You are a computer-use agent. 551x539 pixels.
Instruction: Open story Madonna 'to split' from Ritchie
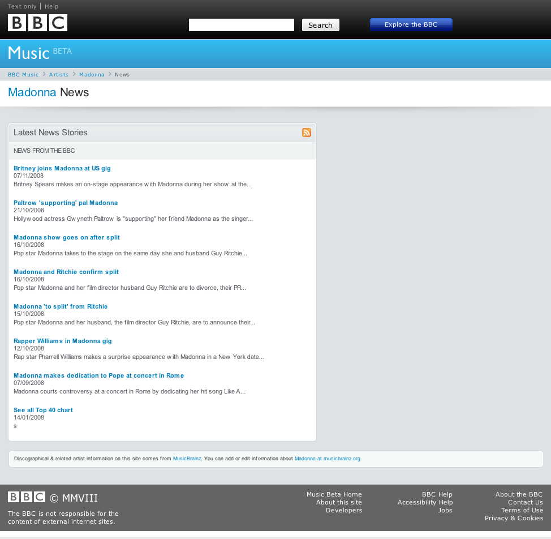tap(61, 306)
